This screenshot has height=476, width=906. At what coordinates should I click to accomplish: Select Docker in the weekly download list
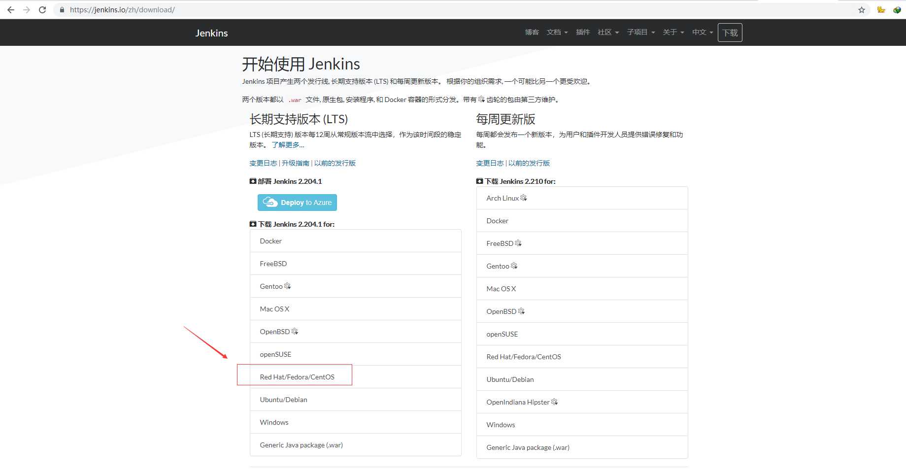click(x=582, y=221)
